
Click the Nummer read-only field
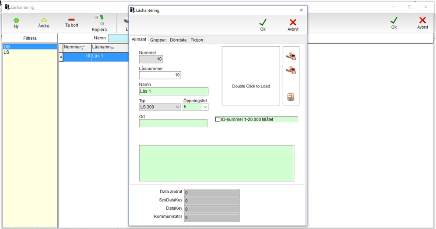[151, 59]
